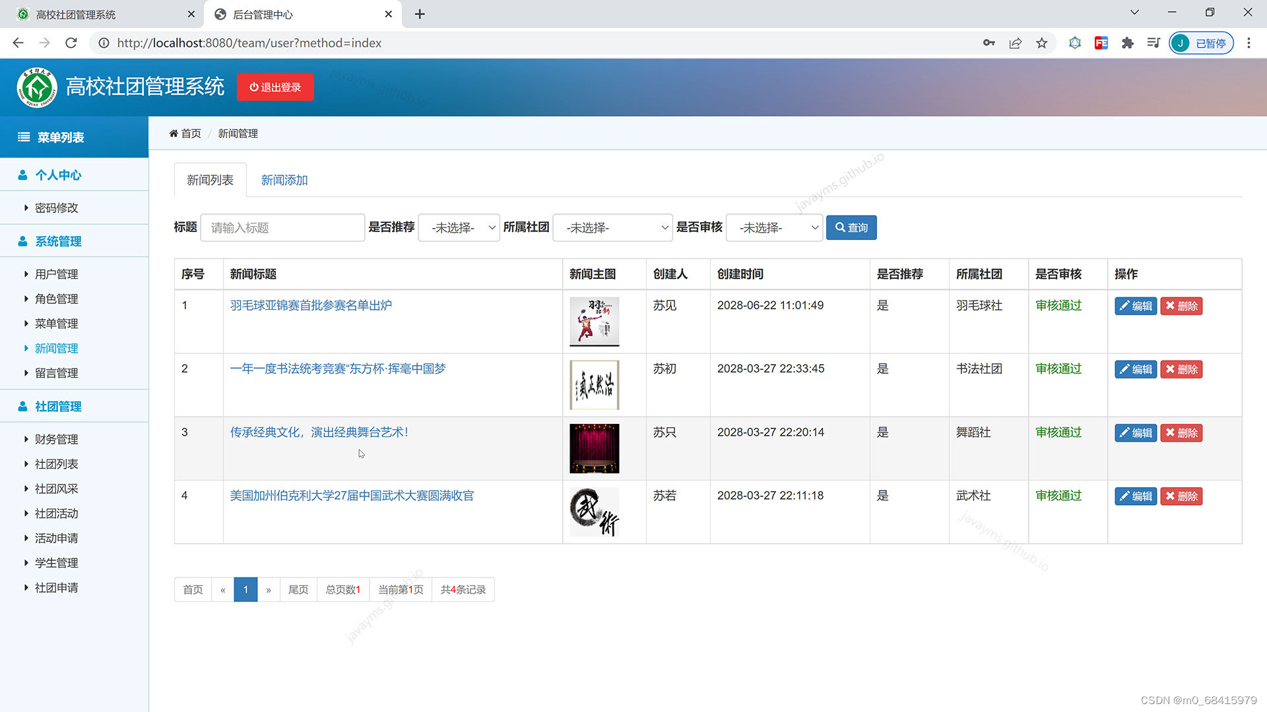Screen dimensions: 1267x712
Task: Click the password key icon in address bar
Action: pos(989,43)
